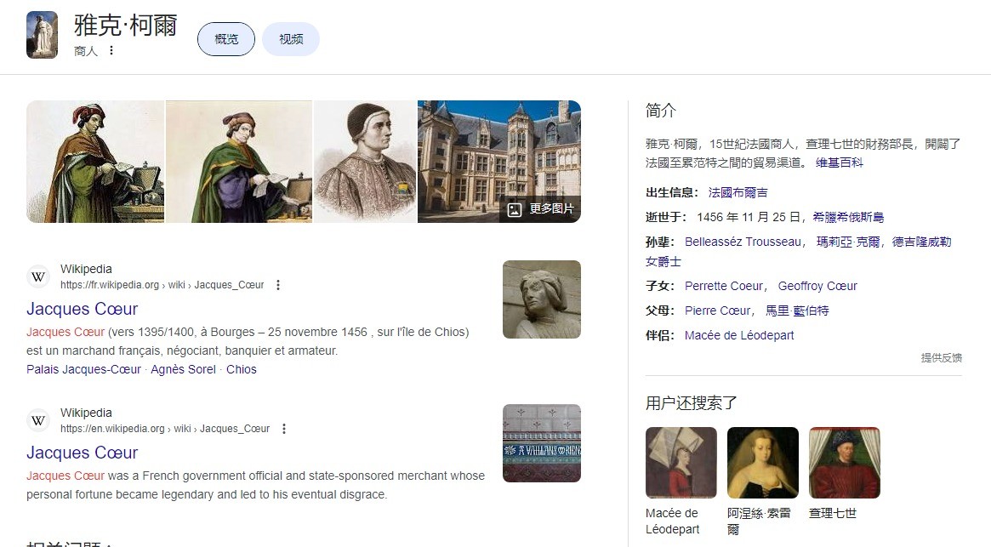Click birthplace link 法國布爾吉
Image resolution: width=991 pixels, height=547 pixels.
(x=738, y=193)
